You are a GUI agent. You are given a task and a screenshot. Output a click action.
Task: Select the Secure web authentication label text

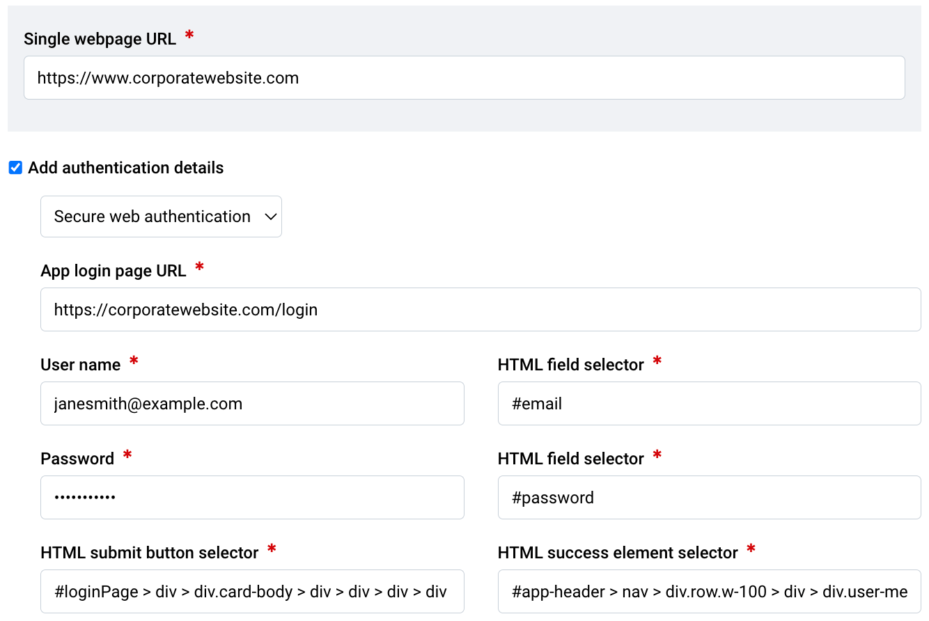pos(150,217)
